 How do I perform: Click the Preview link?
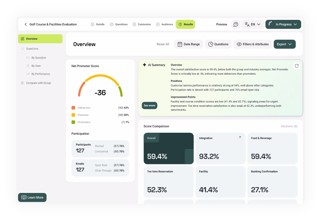(x=221, y=25)
